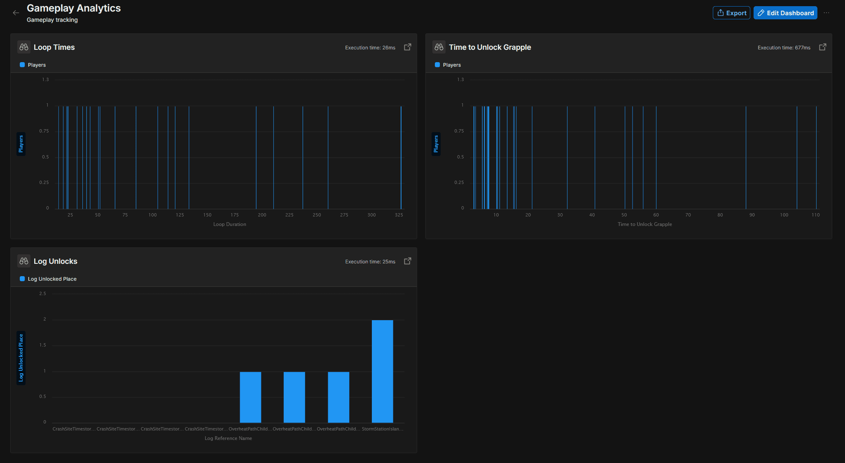Click the Time to Unlock Grapple title
The height and width of the screenshot is (463, 845).
pos(490,47)
